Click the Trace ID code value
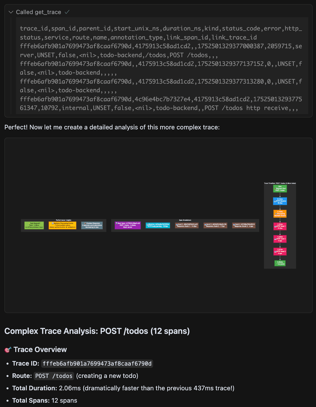 tap(97, 364)
